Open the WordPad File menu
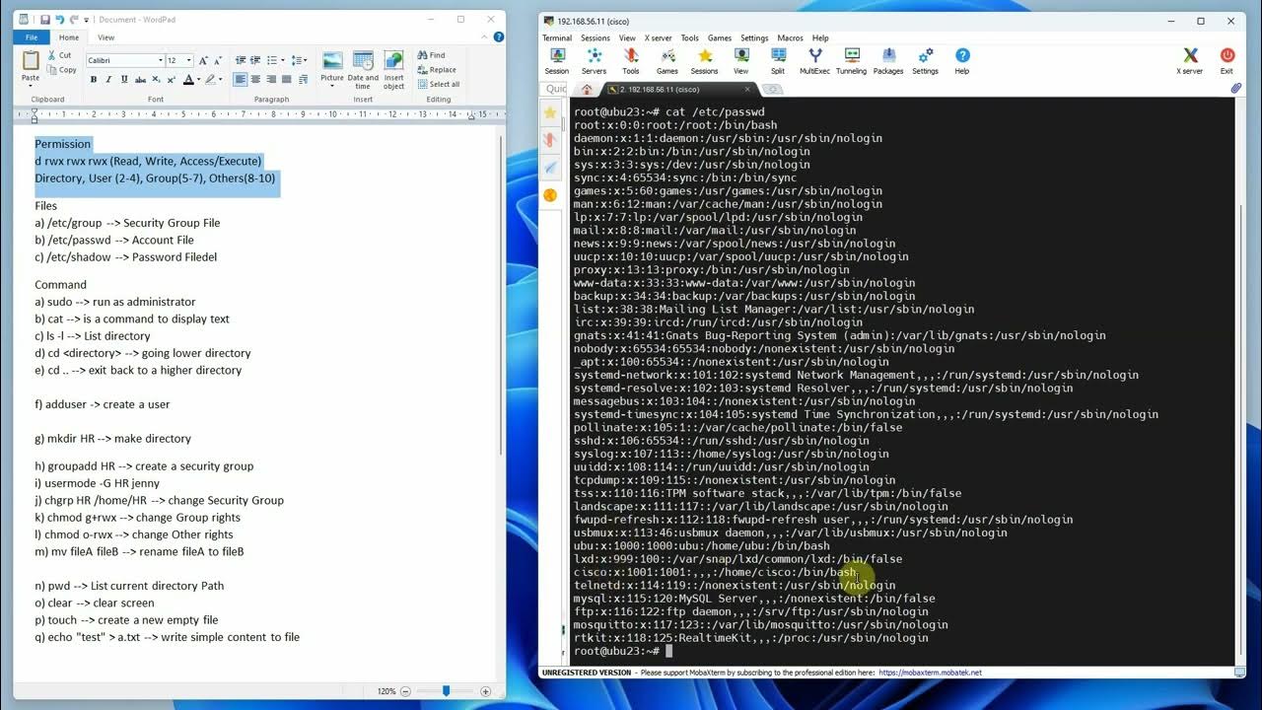The height and width of the screenshot is (710, 1262). point(32,37)
